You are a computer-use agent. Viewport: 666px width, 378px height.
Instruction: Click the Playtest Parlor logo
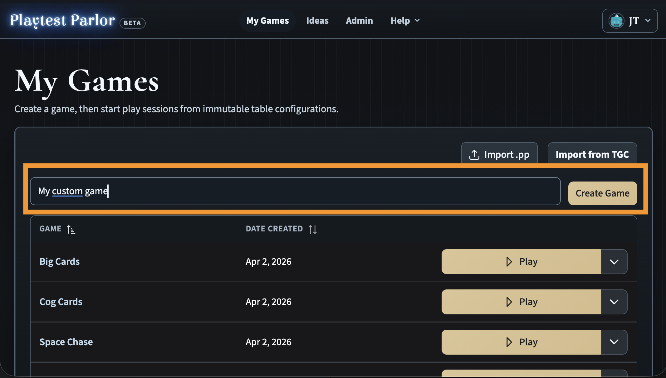(62, 21)
